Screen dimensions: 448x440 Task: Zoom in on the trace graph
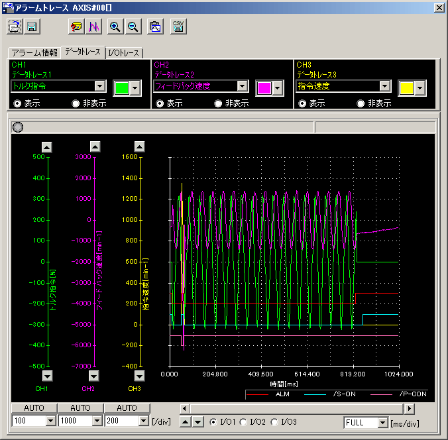(115, 27)
